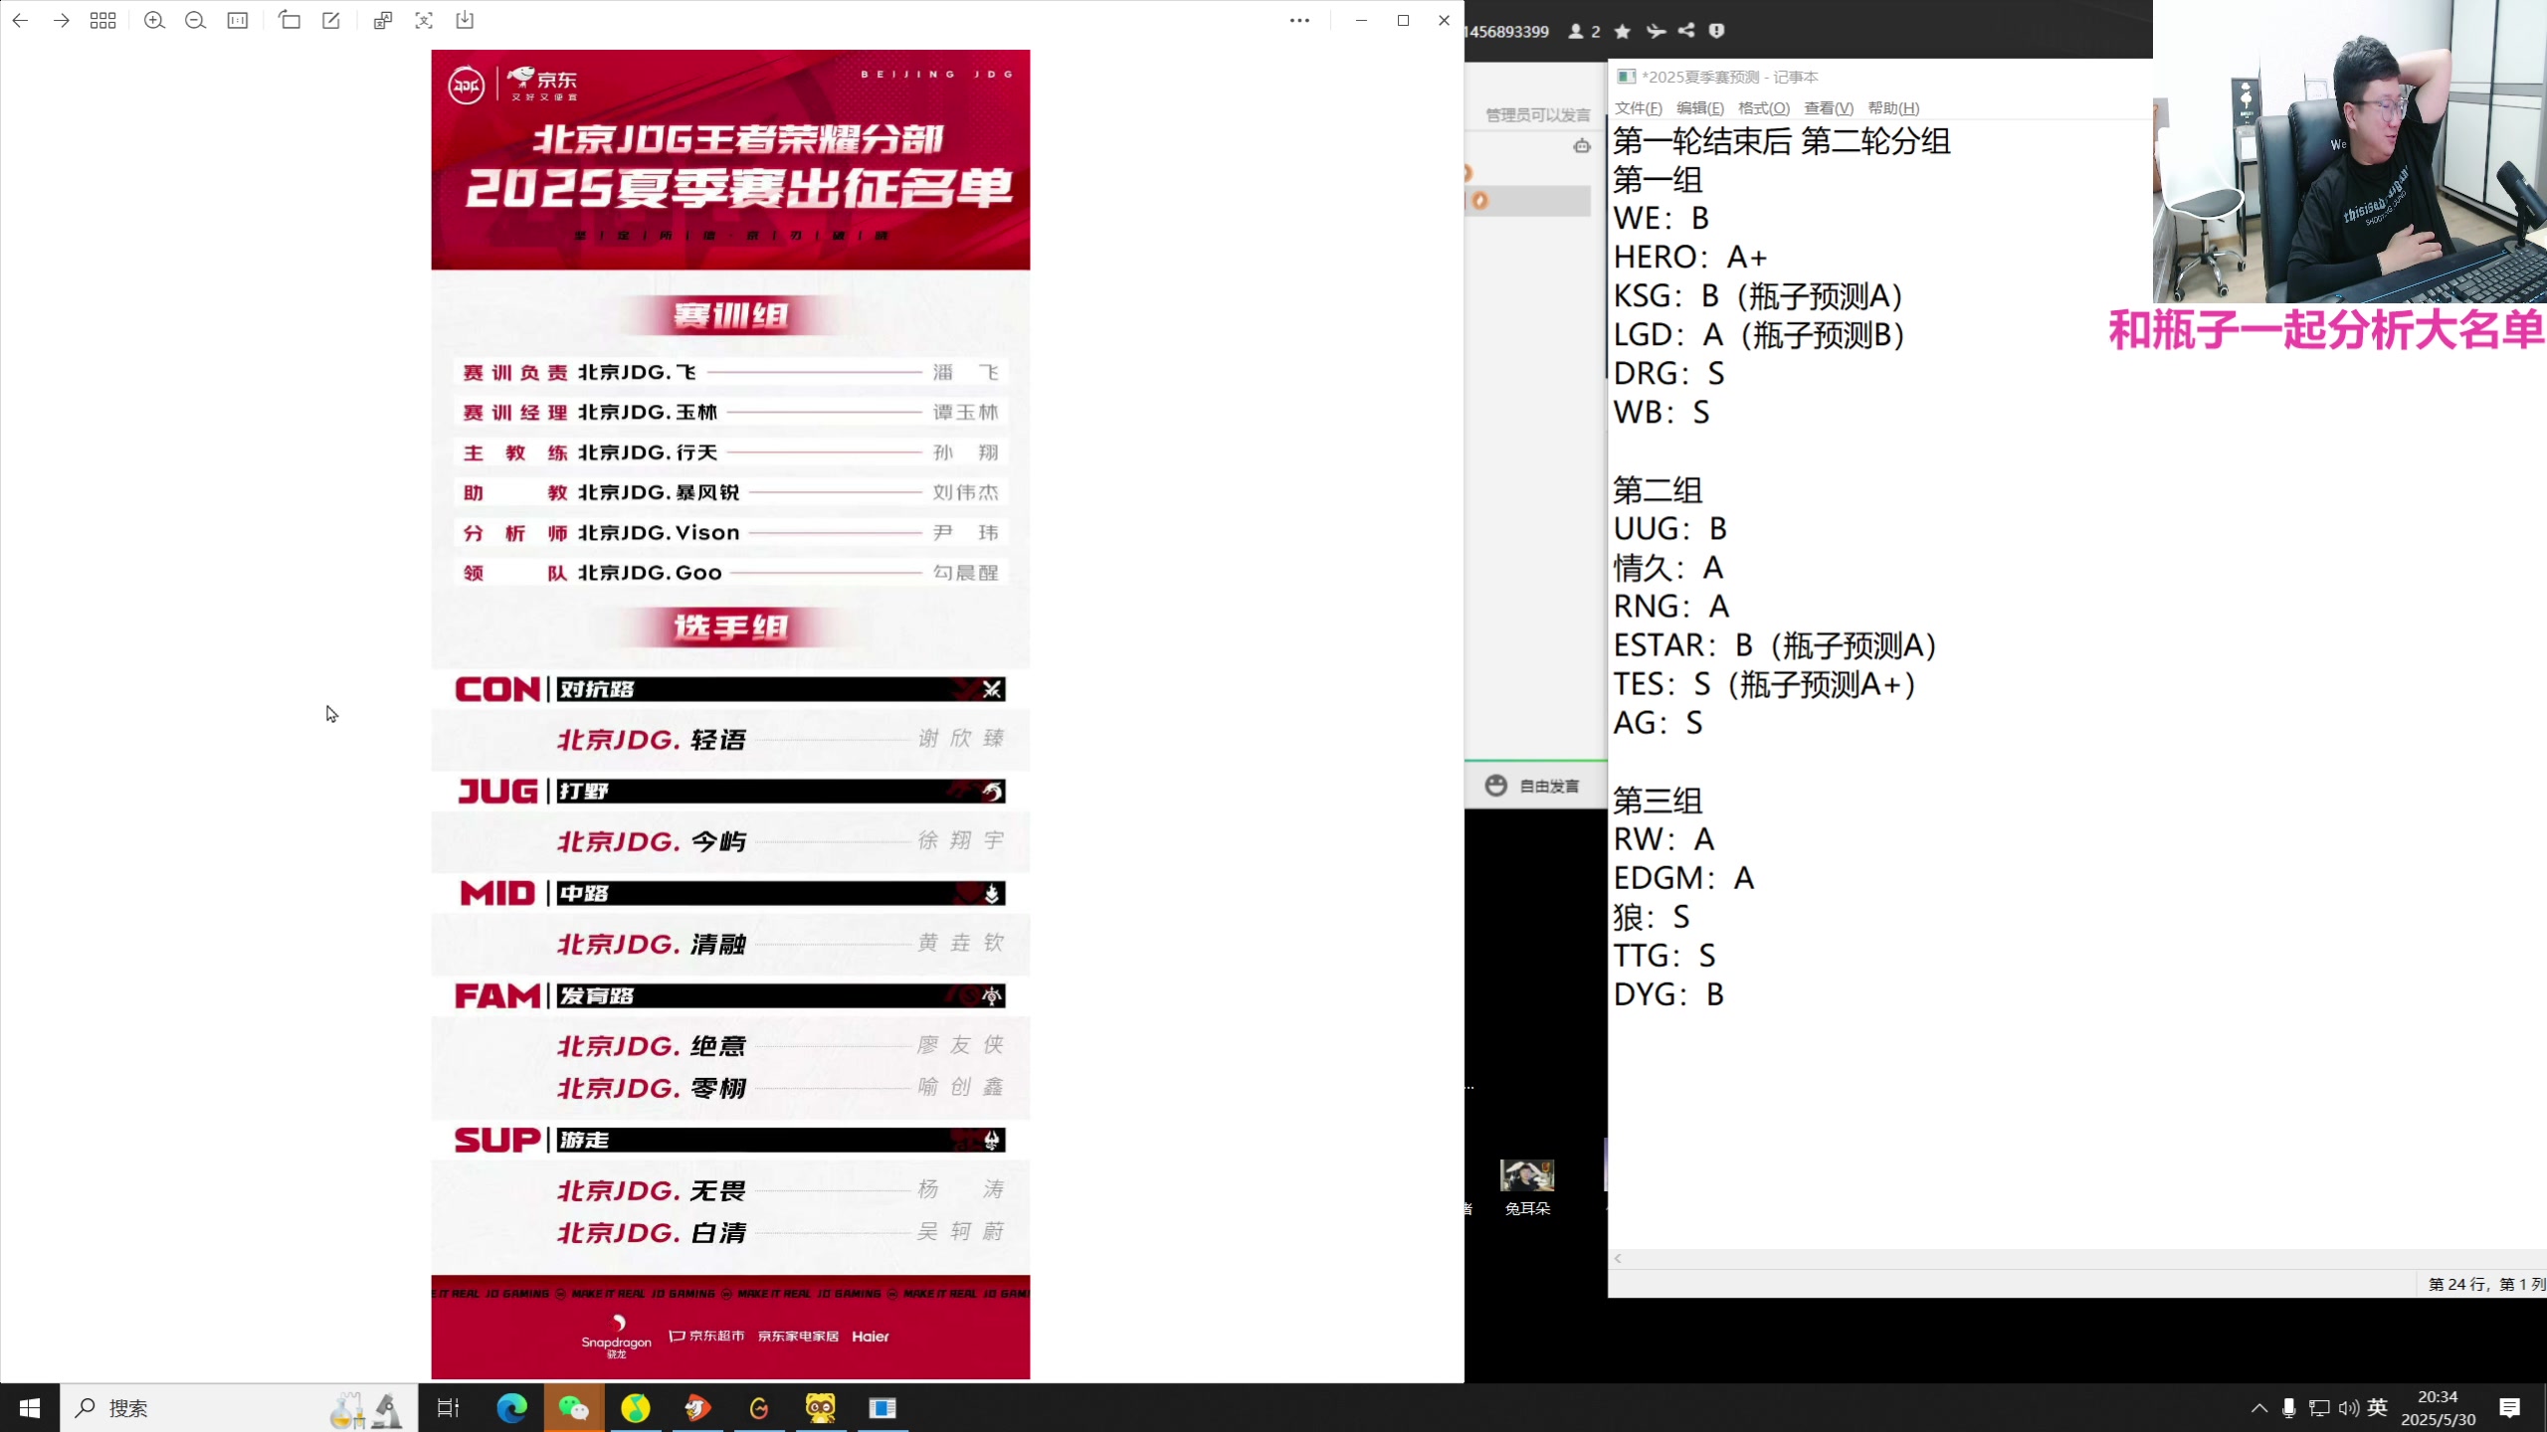Open the orange G app on taskbar
Screen dimensions: 2547x1432
[x=759, y=1408]
